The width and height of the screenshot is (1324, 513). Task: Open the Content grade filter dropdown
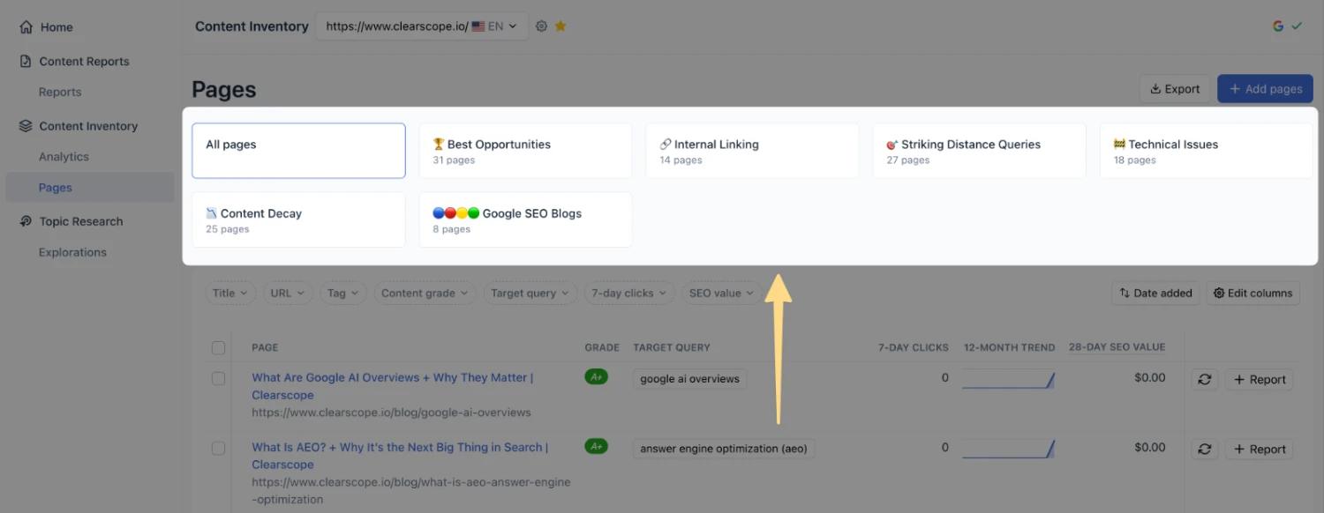(x=425, y=293)
